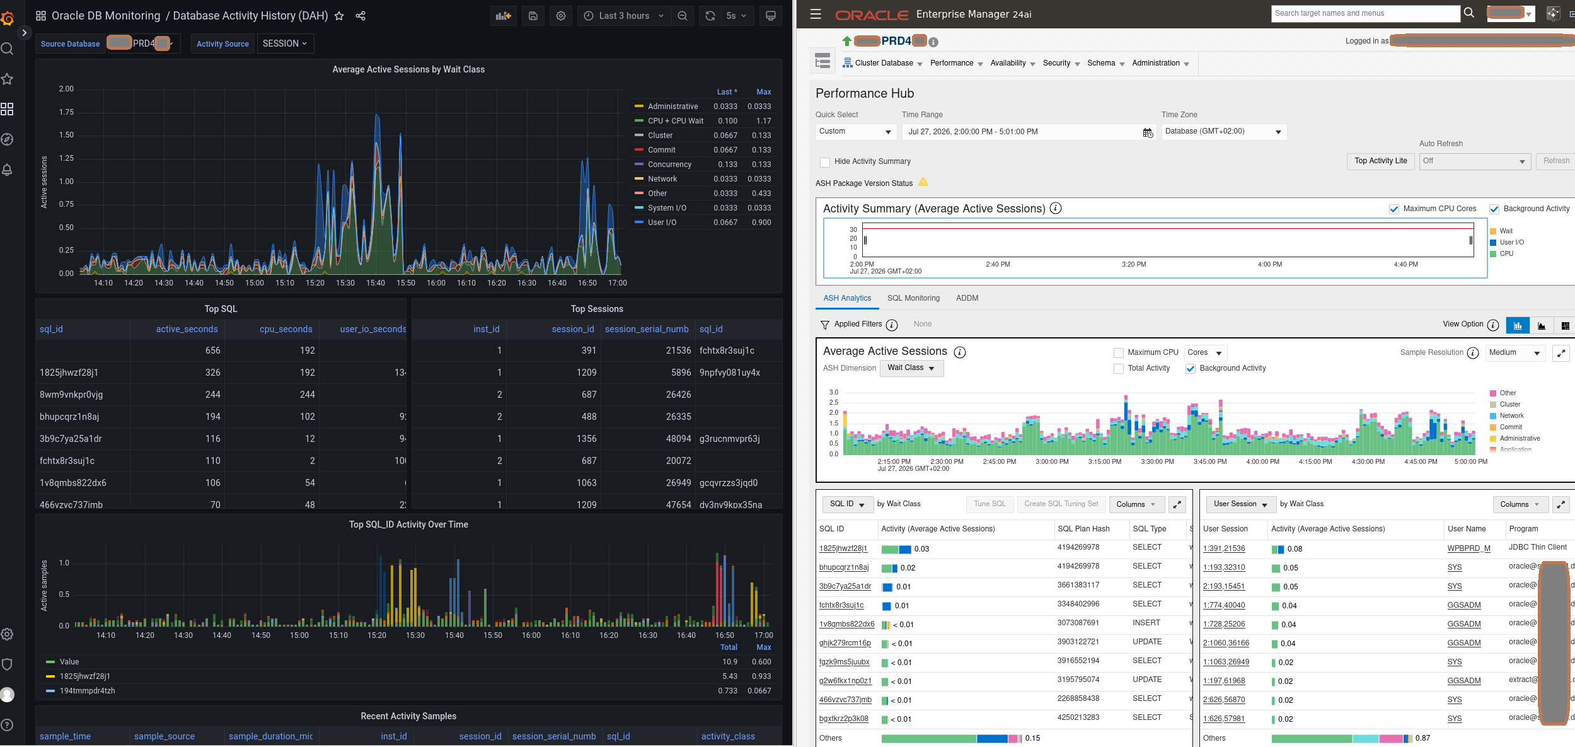Open the Availability menu
The image size is (1575, 747).
click(x=1013, y=63)
